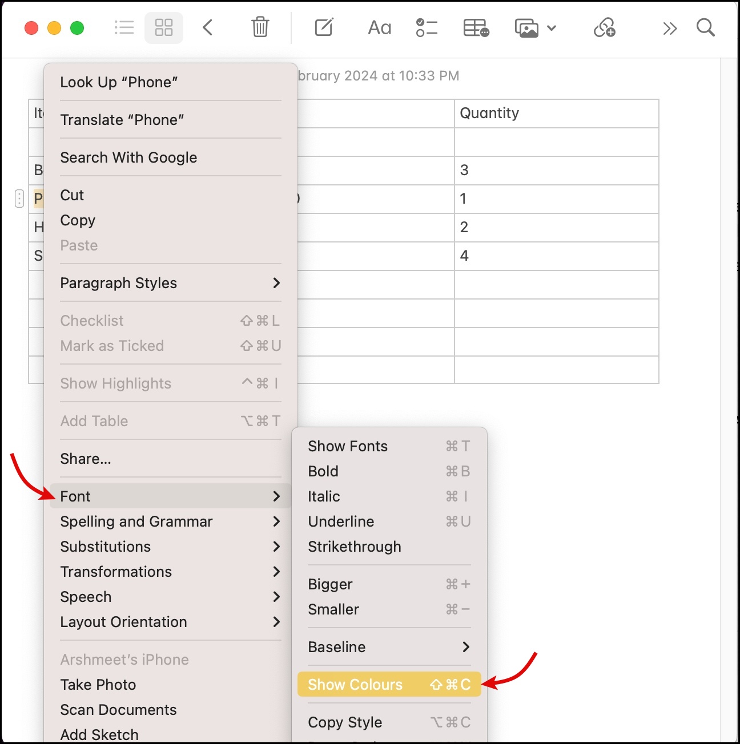Select Show Colours from the Font submenu

(355, 684)
